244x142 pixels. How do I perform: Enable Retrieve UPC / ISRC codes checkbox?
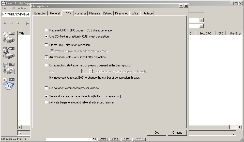coord(46,30)
